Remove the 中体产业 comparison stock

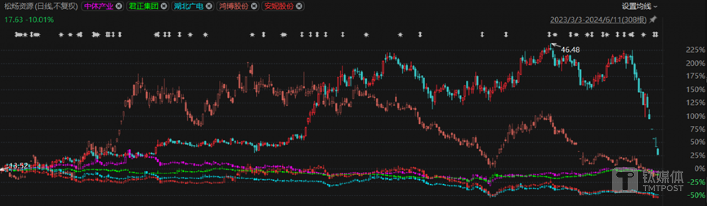[118, 6]
